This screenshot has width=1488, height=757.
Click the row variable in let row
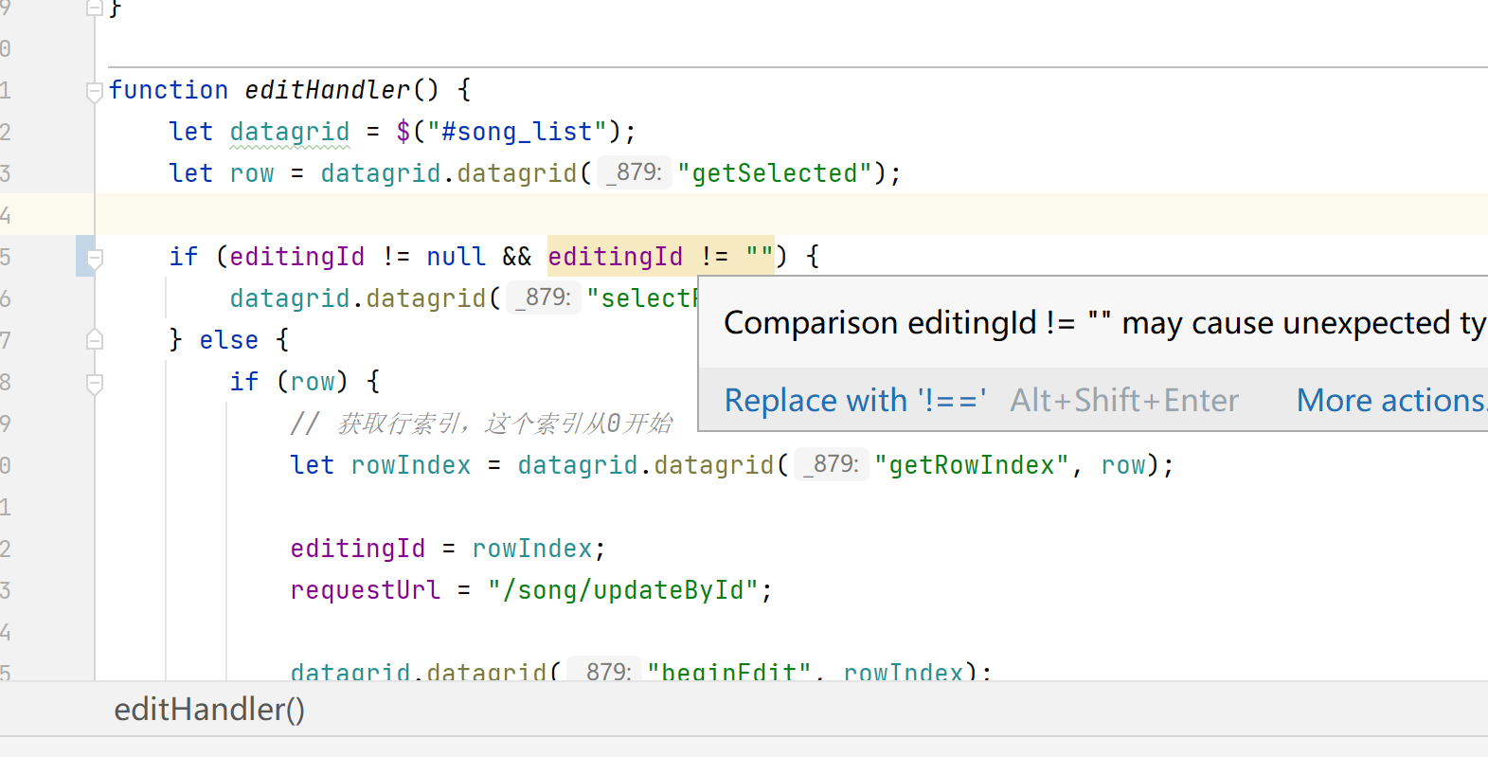click(x=252, y=173)
